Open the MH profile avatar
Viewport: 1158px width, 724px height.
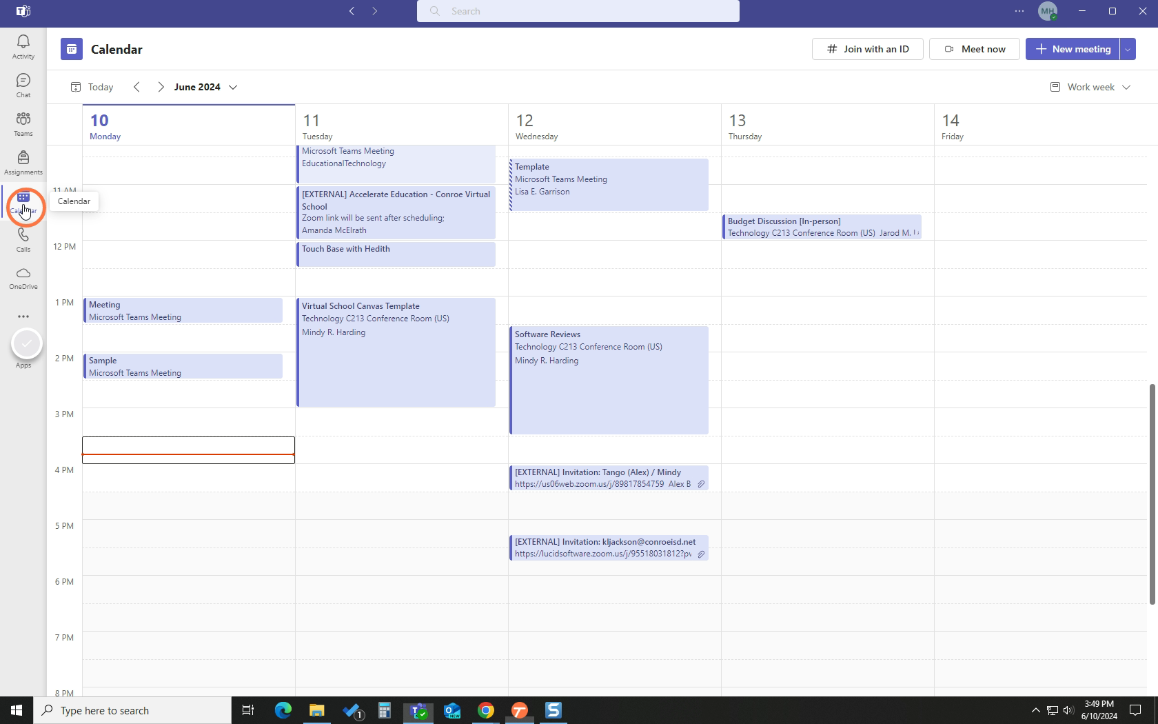pyautogui.click(x=1048, y=11)
